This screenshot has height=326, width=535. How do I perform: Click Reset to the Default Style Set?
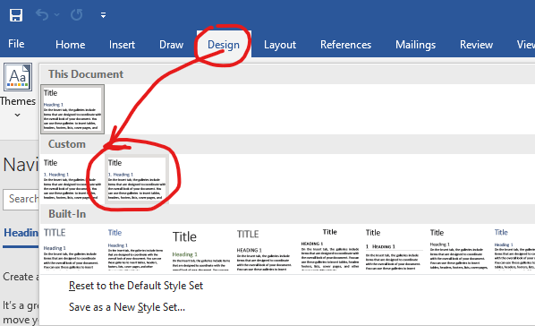[136, 286]
